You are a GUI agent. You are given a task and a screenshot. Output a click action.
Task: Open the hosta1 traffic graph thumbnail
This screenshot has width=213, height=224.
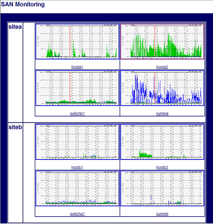coord(77,41)
